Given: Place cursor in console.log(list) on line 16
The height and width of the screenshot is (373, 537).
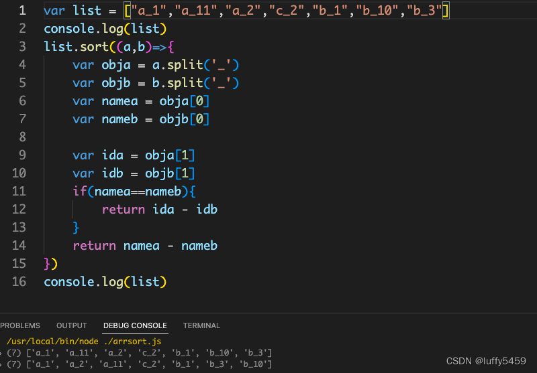Looking at the screenshot, I should 105,282.
